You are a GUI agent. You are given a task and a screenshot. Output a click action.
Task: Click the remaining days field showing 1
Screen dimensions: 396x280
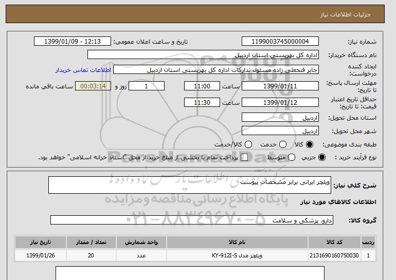point(147,86)
